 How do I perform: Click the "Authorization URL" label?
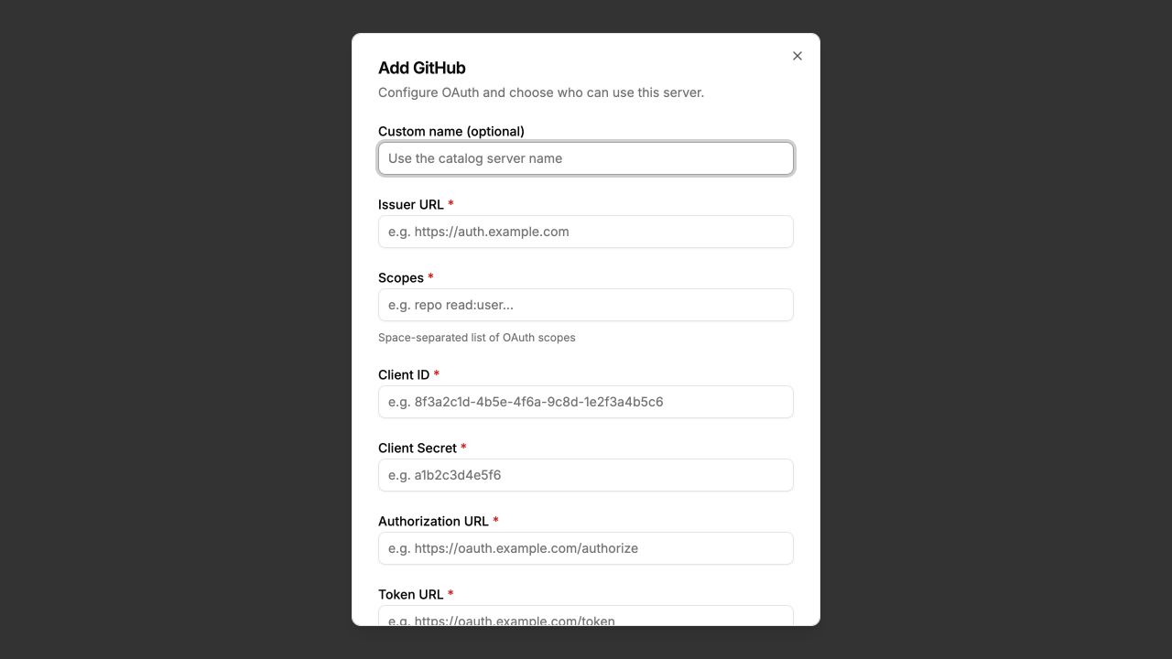click(433, 521)
